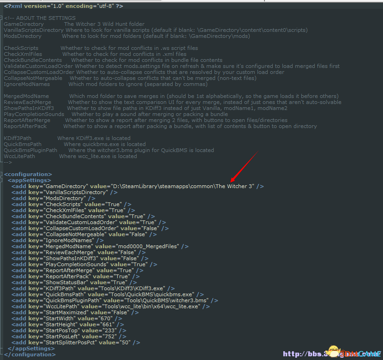Click the key="ReportAfterPack" value="True" line
This screenshot has height=360, width=383.
coord(76,276)
